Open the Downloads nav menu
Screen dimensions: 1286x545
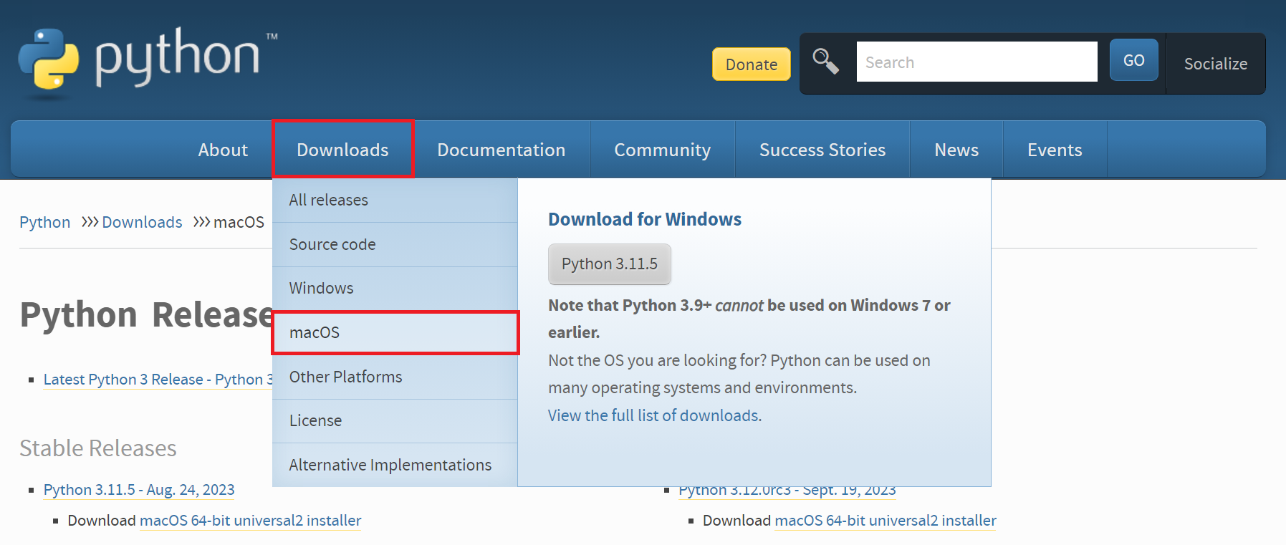pyautogui.click(x=342, y=150)
